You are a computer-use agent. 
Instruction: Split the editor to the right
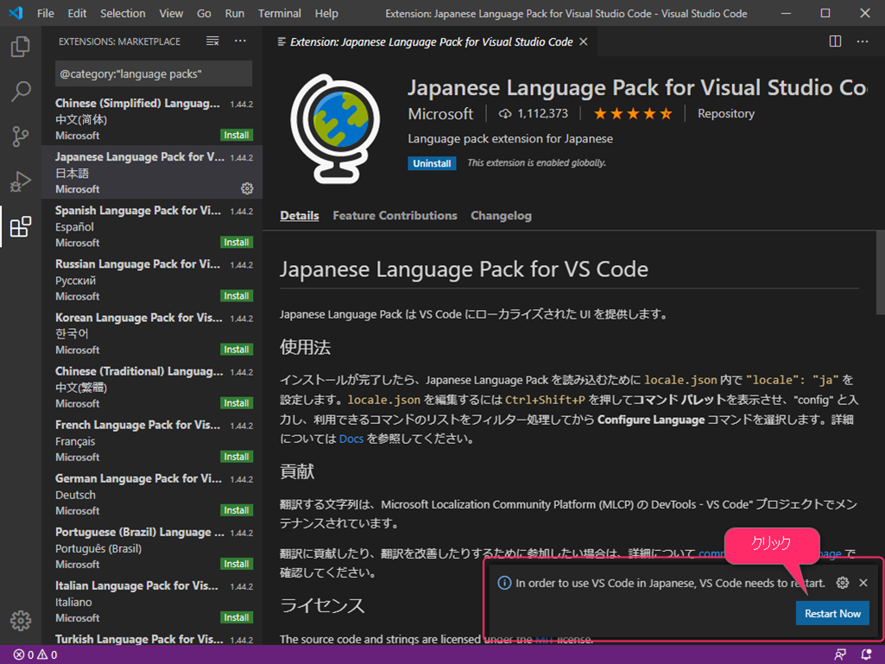point(835,41)
